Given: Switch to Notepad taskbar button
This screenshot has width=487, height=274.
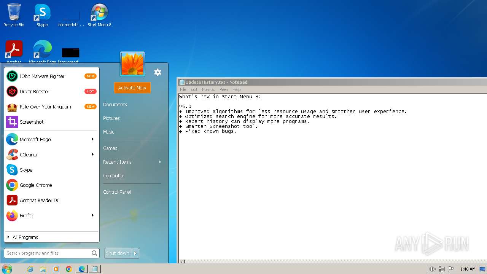Looking at the screenshot, I should click(95, 269).
